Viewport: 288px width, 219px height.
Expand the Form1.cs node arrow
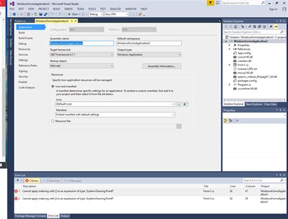[230, 65]
